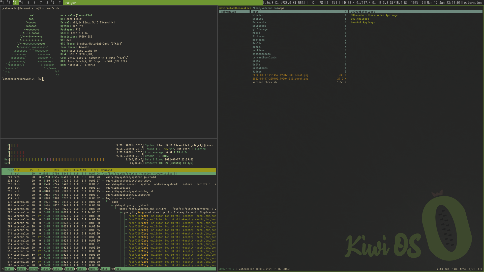Select the school folder in ranger

coord(299,47)
